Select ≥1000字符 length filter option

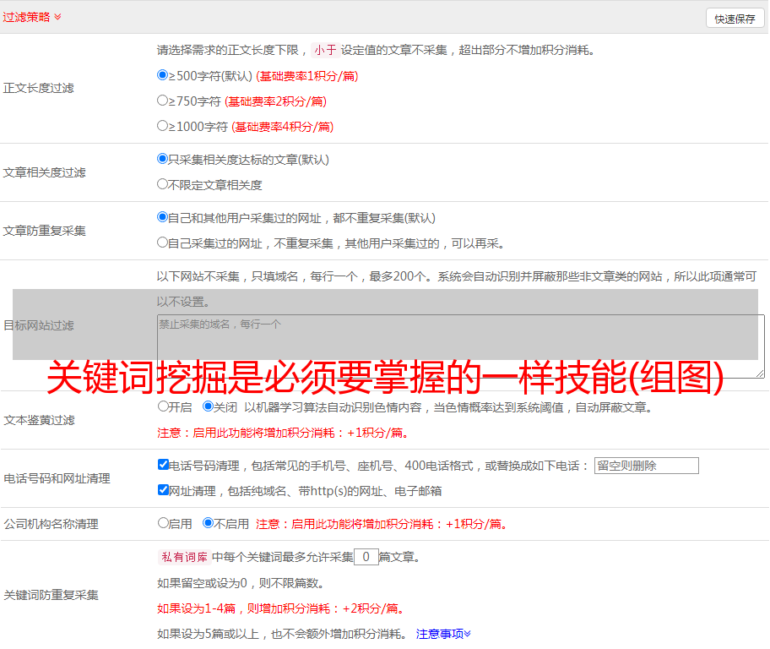(x=163, y=126)
